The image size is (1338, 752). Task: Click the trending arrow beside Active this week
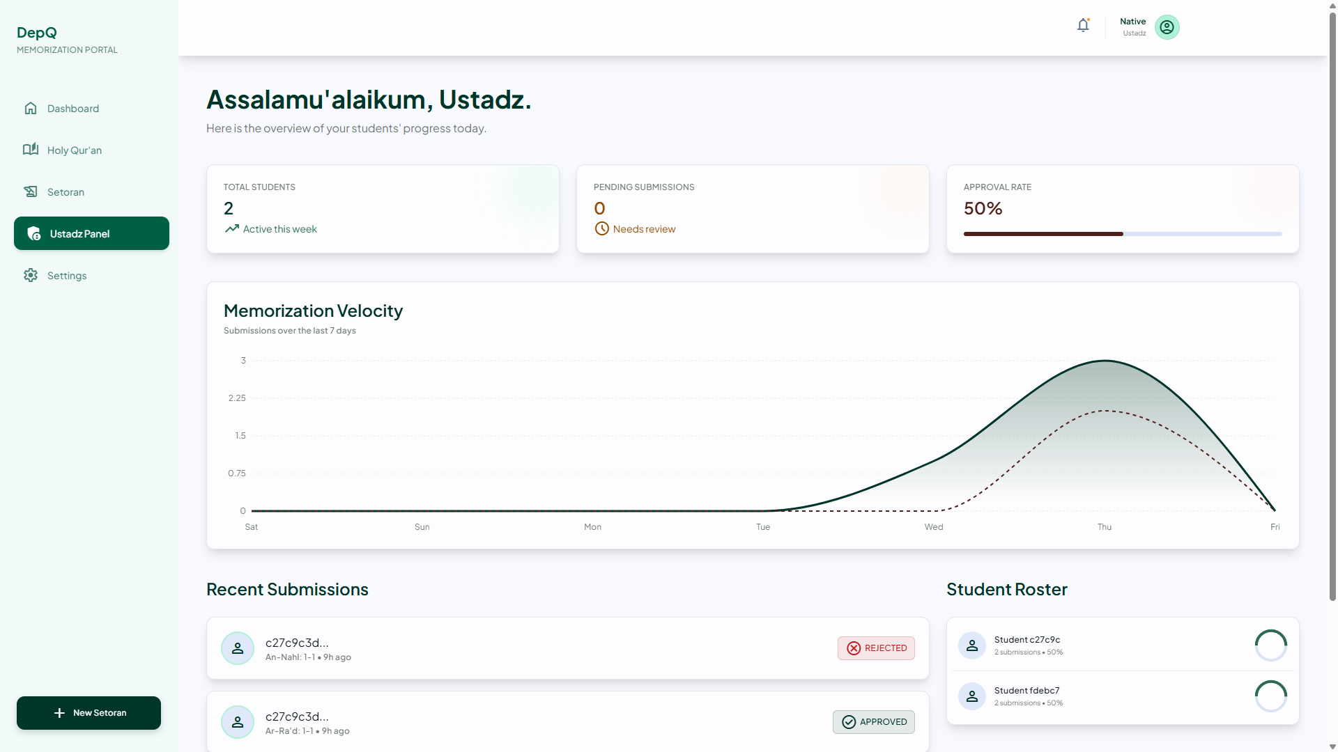click(x=232, y=228)
